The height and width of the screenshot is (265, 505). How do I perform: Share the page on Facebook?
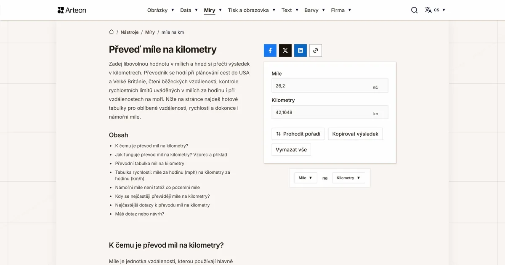[x=270, y=50]
